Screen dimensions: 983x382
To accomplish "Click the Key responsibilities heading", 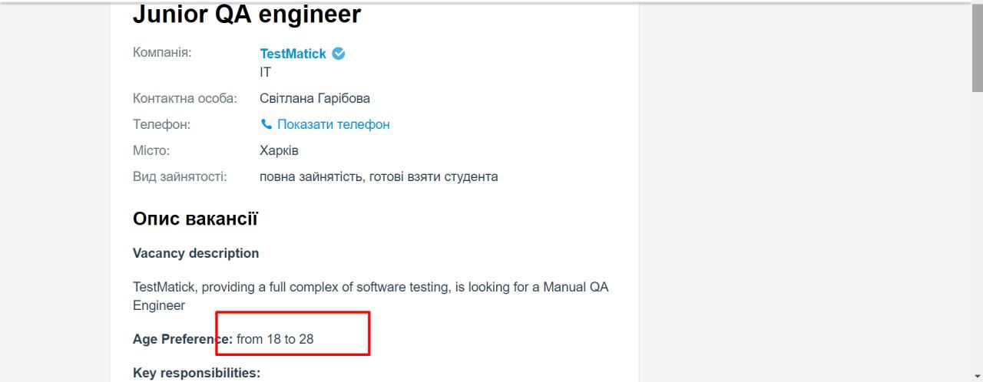I will point(197,374).
